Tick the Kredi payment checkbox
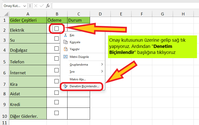The width and height of the screenshot is (199, 125). [56, 102]
